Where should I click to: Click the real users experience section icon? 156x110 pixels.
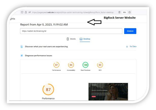click(x=22, y=47)
